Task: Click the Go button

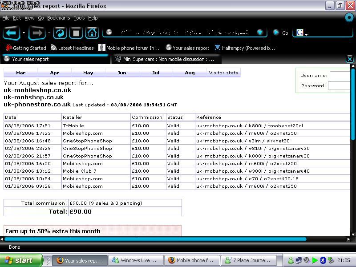Action: [281, 33]
